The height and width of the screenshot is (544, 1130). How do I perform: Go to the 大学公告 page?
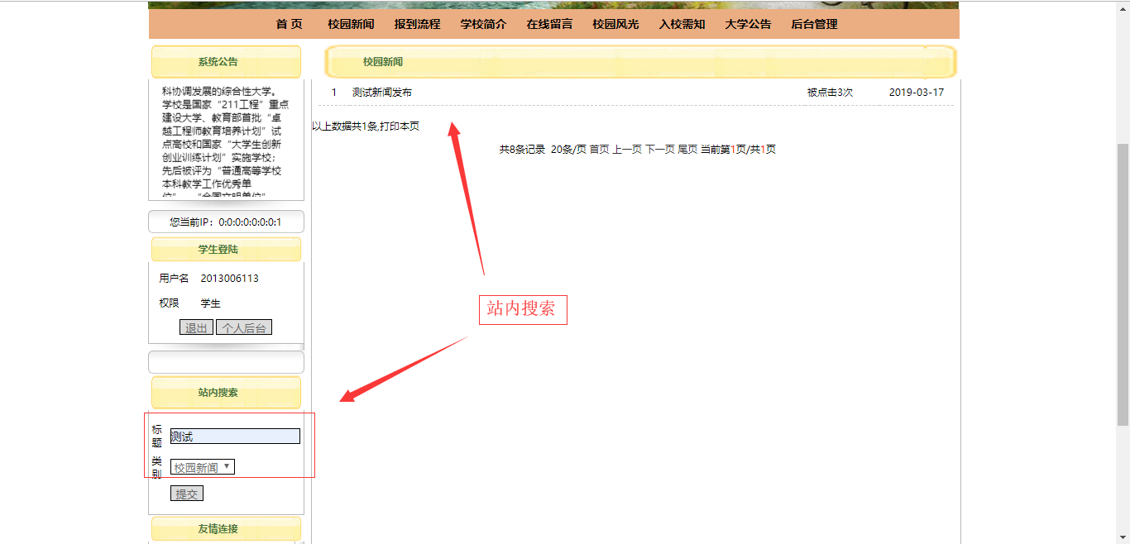click(x=748, y=24)
